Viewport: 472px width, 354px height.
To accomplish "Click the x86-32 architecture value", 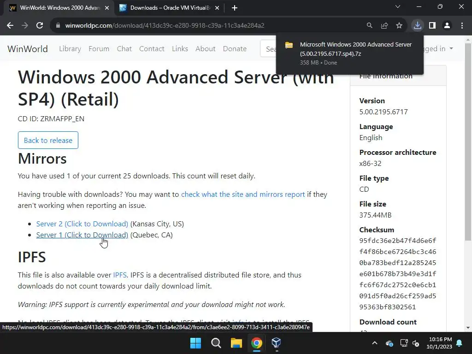I will tap(370, 164).
